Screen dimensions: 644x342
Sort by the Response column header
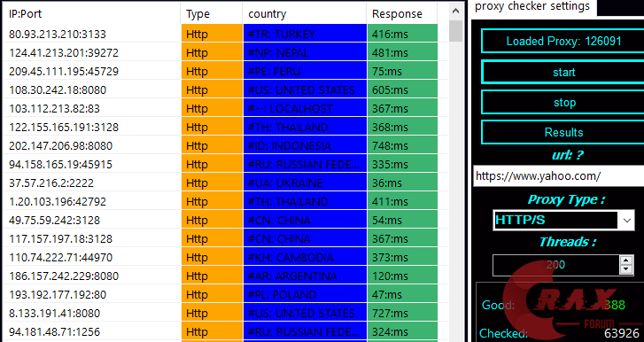402,13
